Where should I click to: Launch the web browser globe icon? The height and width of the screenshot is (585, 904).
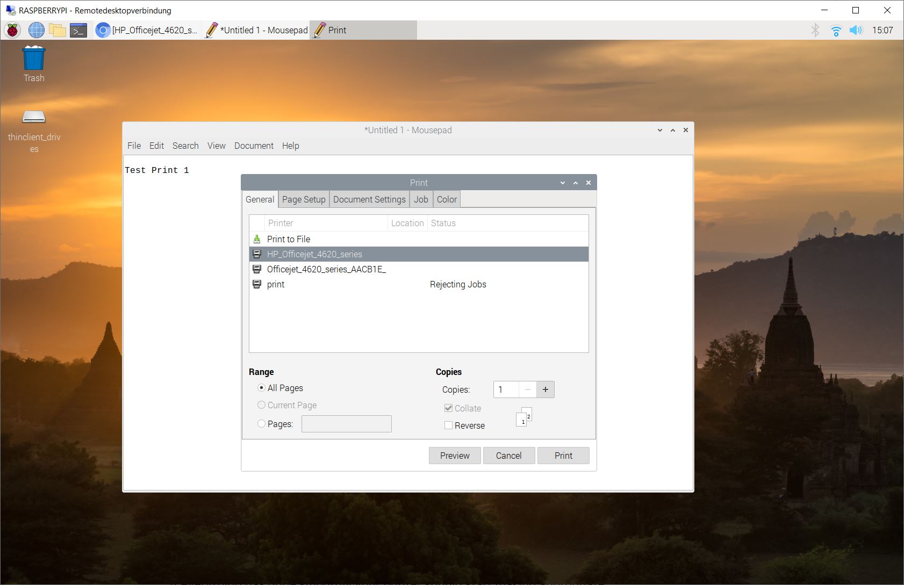(x=36, y=30)
